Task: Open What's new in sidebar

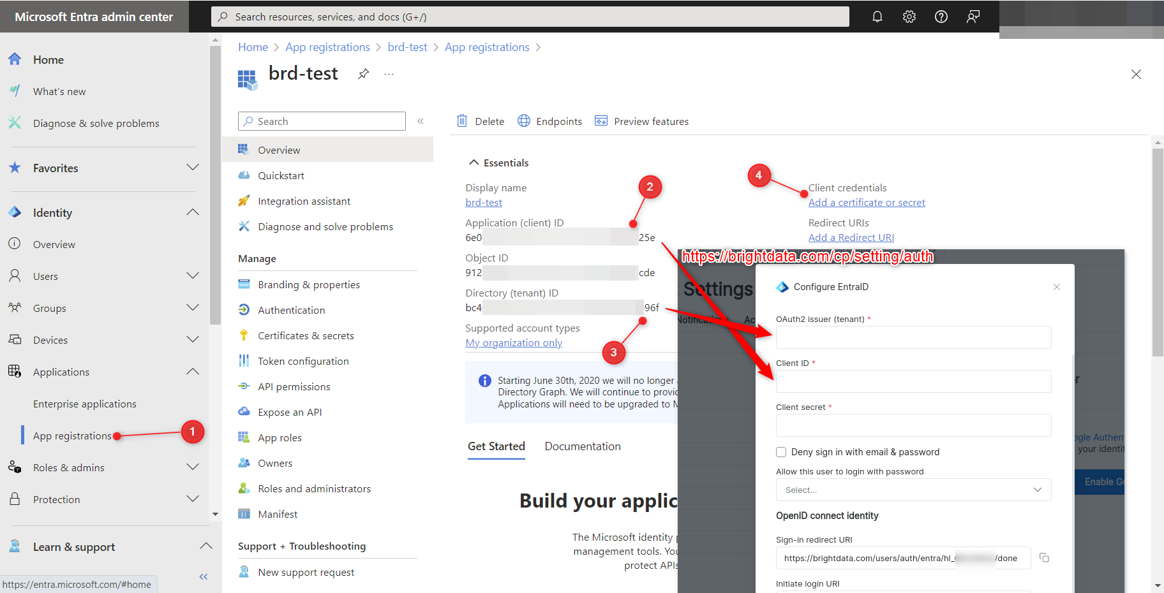Action: 59,91
